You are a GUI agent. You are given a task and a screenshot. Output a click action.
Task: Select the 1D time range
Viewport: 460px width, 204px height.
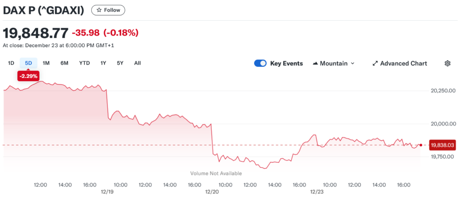pyautogui.click(x=11, y=63)
